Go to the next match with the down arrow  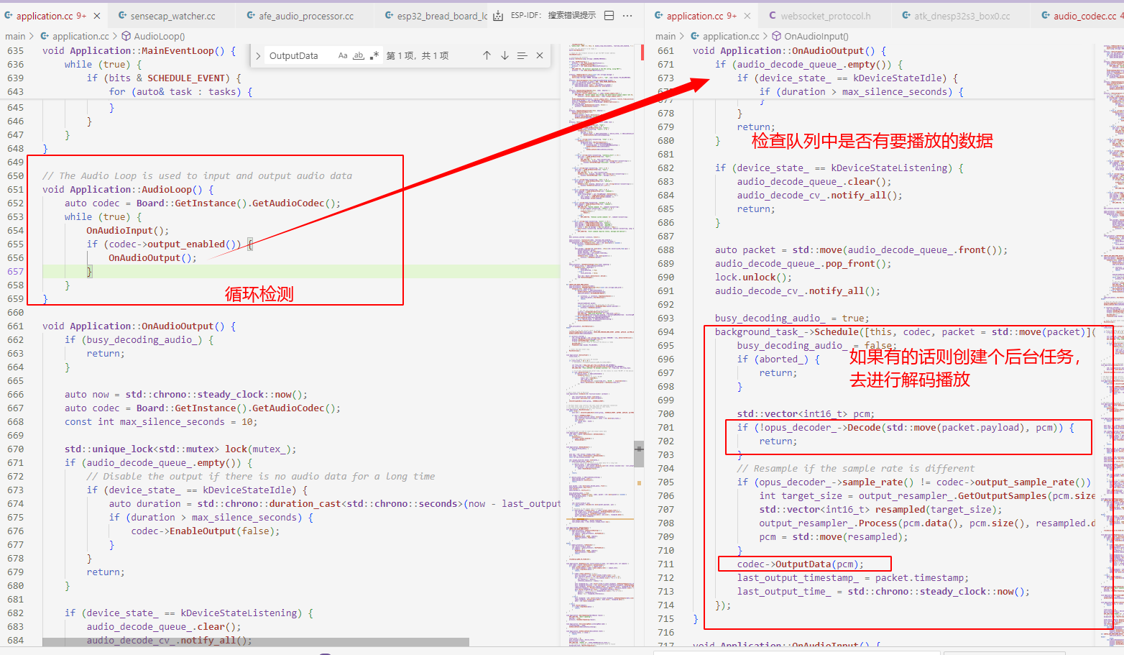point(505,55)
